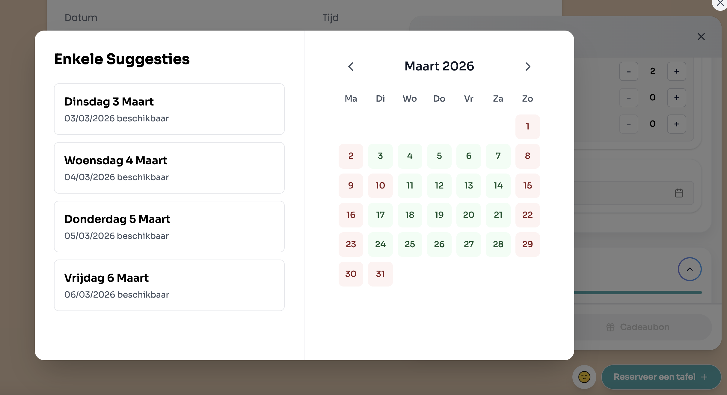Viewport: 727px width, 395px height.
Task: Collapse the panel via circled chevron-up
Action: coord(690,269)
